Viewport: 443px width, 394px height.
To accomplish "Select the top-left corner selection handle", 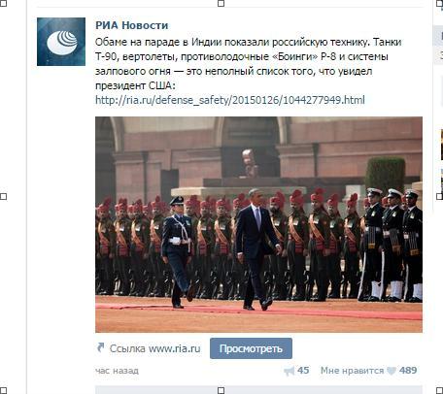I will point(3,3).
